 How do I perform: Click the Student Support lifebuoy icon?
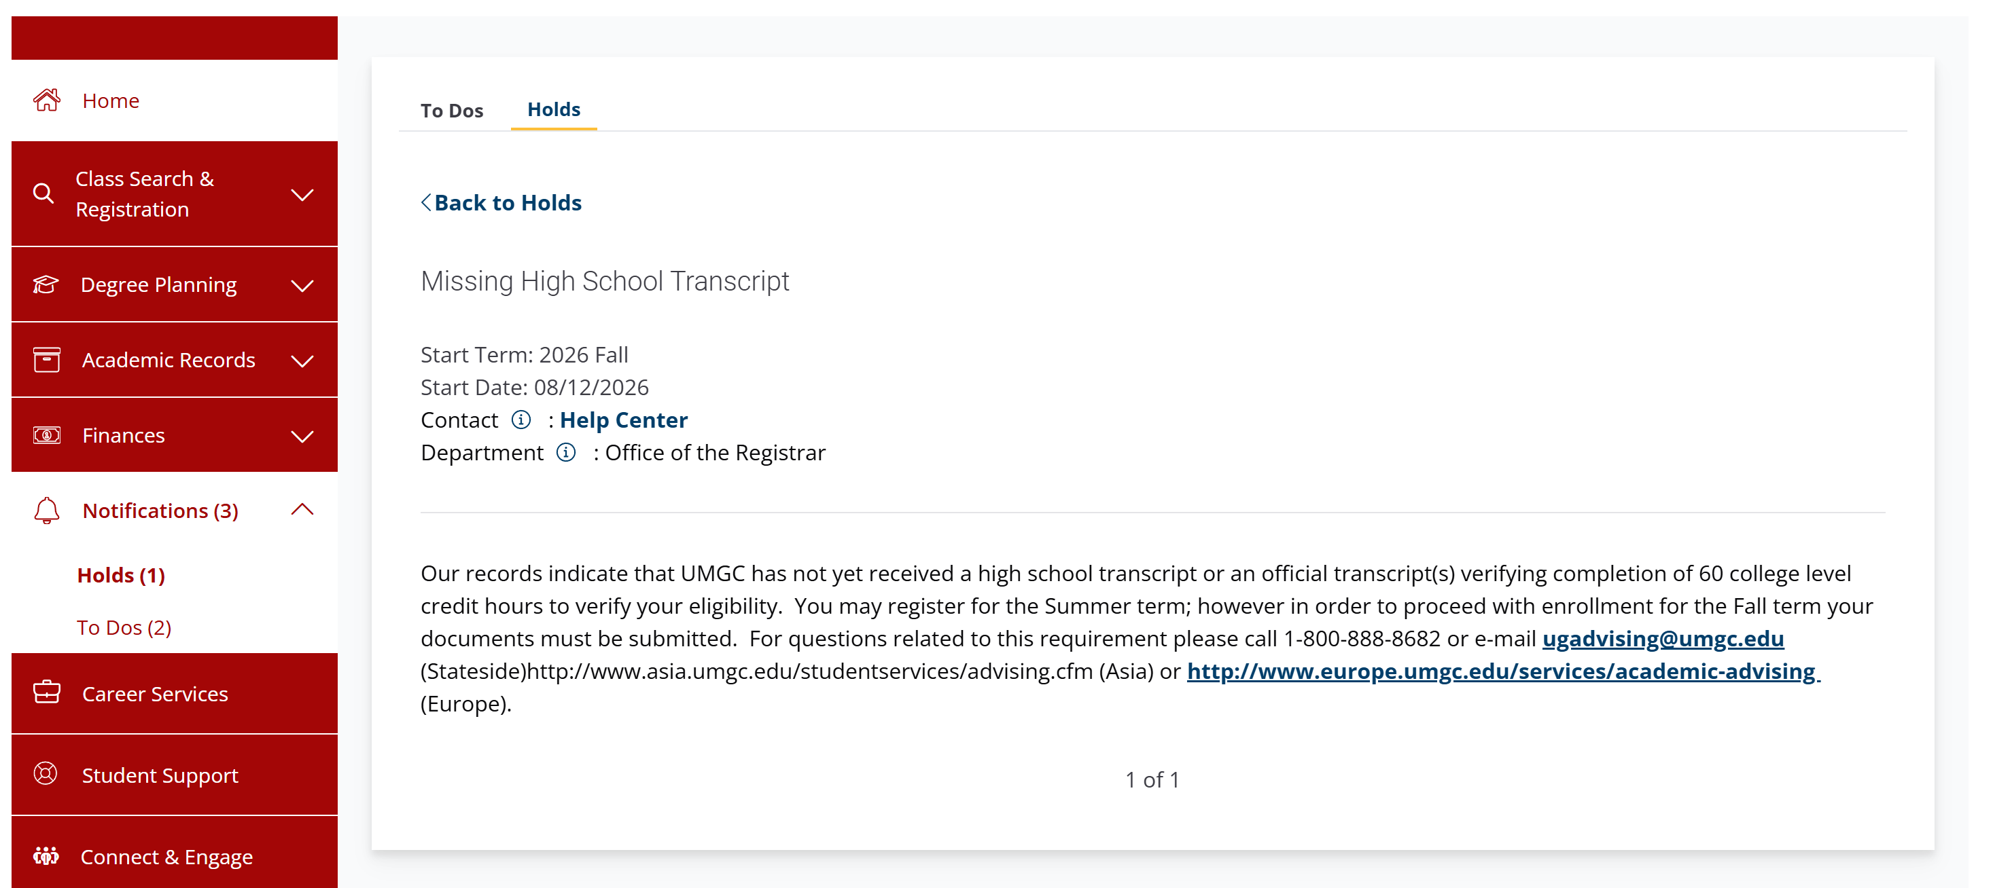click(46, 774)
